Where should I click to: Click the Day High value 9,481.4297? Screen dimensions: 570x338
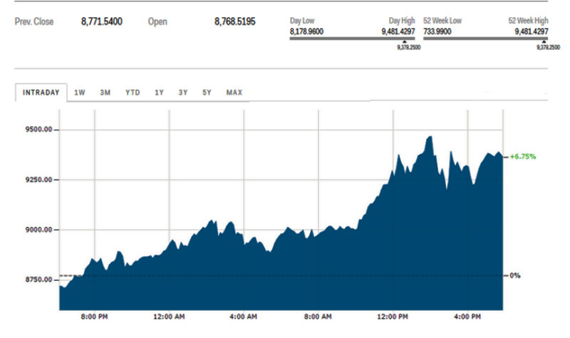(x=394, y=31)
